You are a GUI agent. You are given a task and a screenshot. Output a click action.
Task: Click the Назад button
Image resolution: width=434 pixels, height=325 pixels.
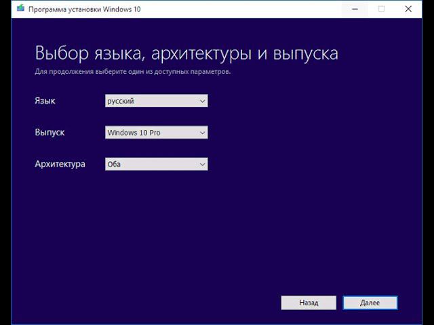click(309, 303)
